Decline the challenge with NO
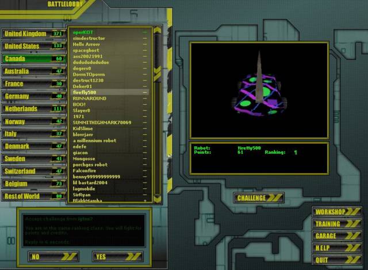 click(53, 257)
